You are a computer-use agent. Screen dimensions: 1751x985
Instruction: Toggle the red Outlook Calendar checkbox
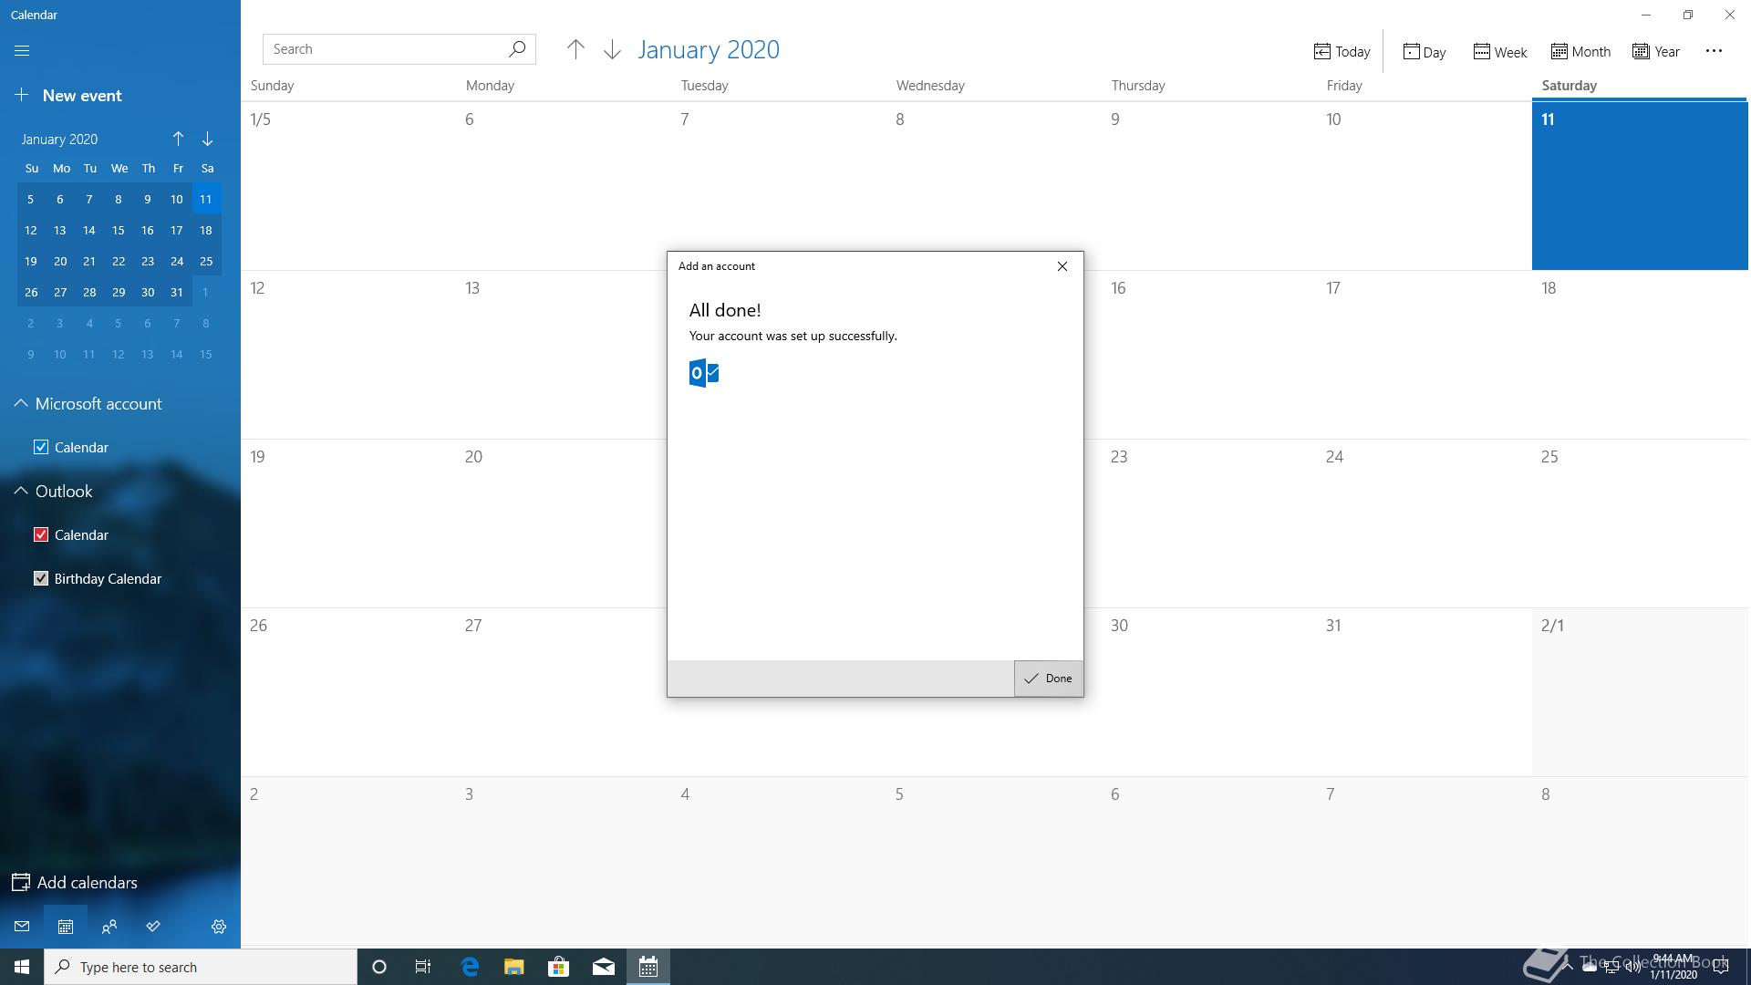click(41, 534)
